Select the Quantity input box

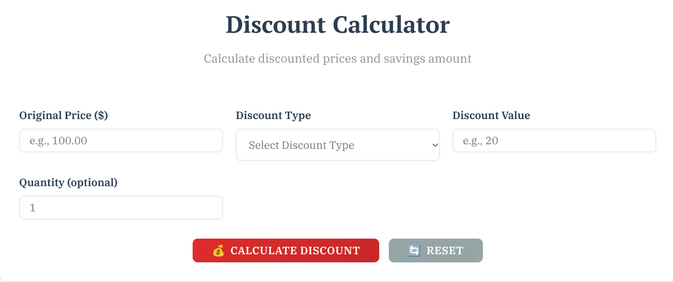click(x=121, y=208)
